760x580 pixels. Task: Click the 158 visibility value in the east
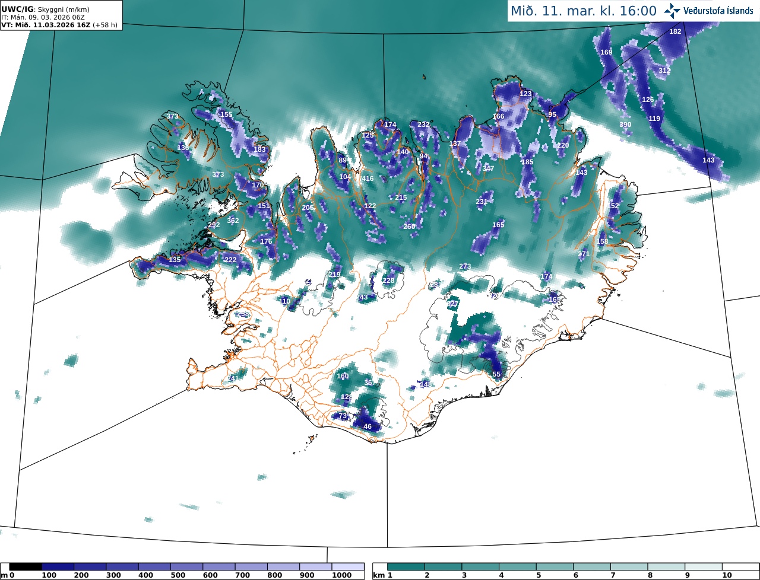click(x=603, y=241)
